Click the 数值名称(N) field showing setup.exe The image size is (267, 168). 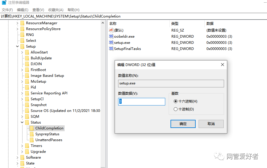[x=171, y=84]
